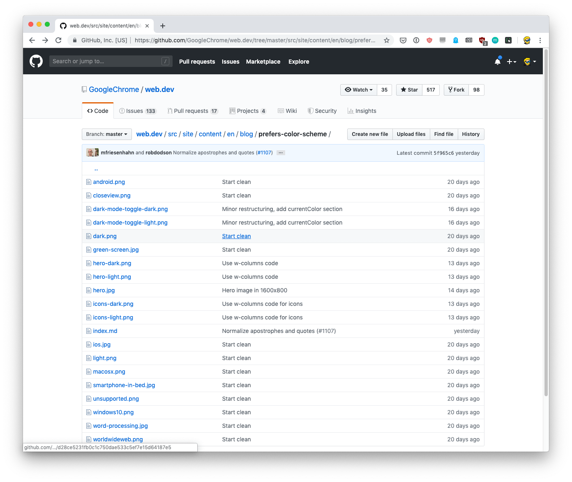This screenshot has width=572, height=482.
Task: Select the fork icon next to Fork button
Action: click(451, 90)
